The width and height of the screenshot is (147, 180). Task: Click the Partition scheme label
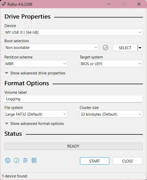pyautogui.click(x=18, y=57)
